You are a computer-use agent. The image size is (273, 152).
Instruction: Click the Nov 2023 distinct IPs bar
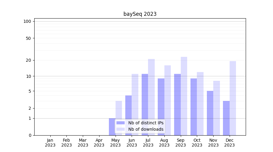coord(210,113)
